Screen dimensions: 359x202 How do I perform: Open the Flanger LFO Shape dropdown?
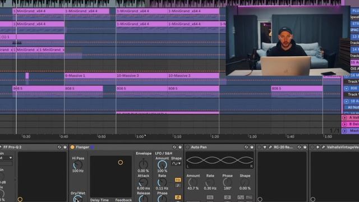coord(176,163)
